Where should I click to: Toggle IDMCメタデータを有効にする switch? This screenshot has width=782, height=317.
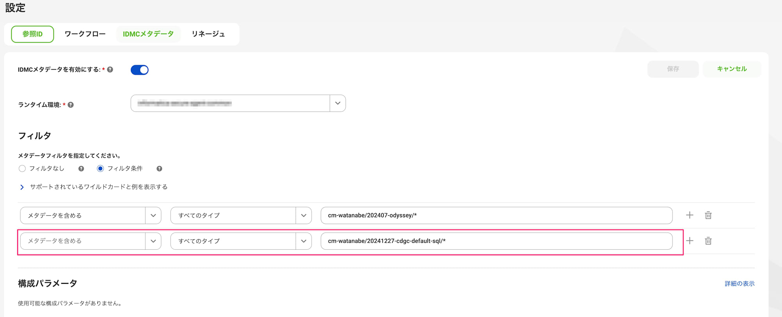coord(140,70)
